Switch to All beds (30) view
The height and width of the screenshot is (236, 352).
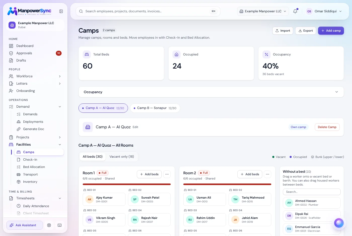[93, 157]
